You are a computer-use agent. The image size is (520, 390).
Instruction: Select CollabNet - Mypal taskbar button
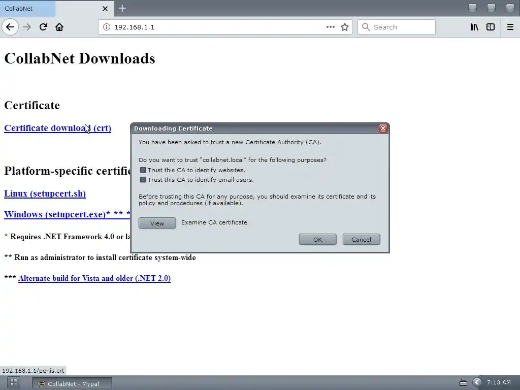[x=72, y=384]
